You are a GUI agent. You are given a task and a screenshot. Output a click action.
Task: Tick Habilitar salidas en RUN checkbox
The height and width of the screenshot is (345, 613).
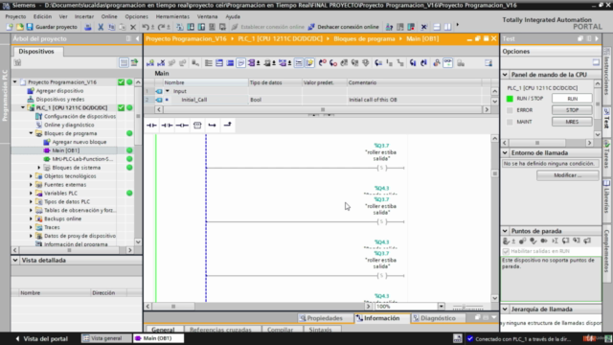(x=506, y=251)
